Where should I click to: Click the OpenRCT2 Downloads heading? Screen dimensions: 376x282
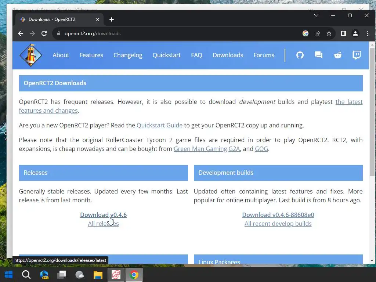(191, 83)
